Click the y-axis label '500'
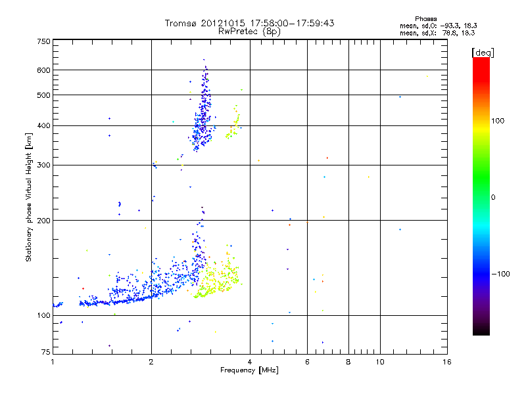This screenshot has width=526, height=394. 44,95
